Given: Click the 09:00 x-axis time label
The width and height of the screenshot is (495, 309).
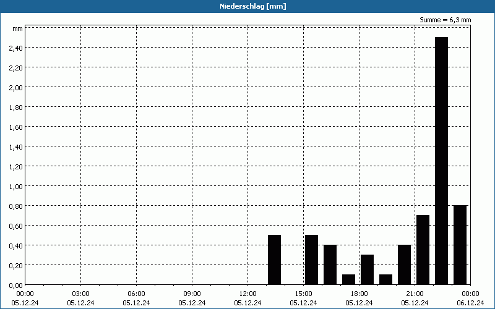Looking at the screenshot, I should click(x=192, y=294).
